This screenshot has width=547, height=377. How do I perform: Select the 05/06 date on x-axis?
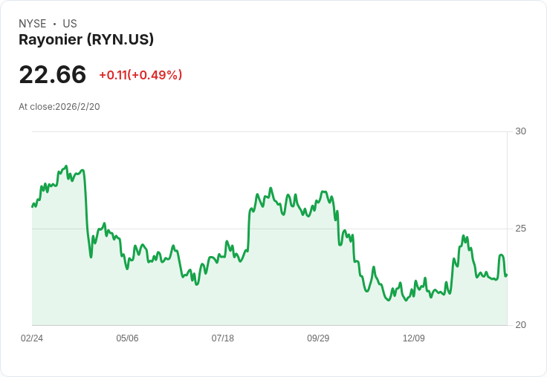coord(127,338)
